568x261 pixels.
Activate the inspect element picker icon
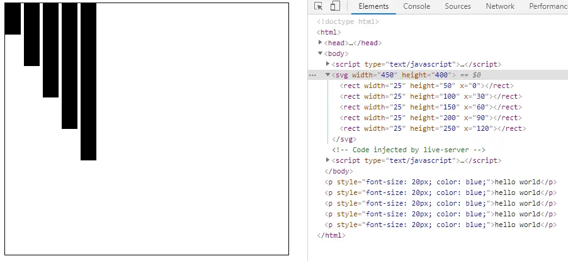click(x=319, y=6)
